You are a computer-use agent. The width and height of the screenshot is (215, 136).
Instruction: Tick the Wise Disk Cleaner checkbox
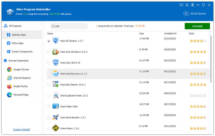tap(49, 85)
